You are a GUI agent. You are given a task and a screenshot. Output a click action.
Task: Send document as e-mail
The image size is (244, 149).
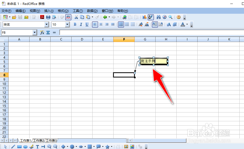pos(26,17)
